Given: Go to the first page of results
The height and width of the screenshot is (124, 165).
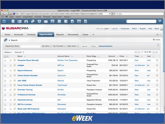Looking at the screenshot, I should 136,52.
